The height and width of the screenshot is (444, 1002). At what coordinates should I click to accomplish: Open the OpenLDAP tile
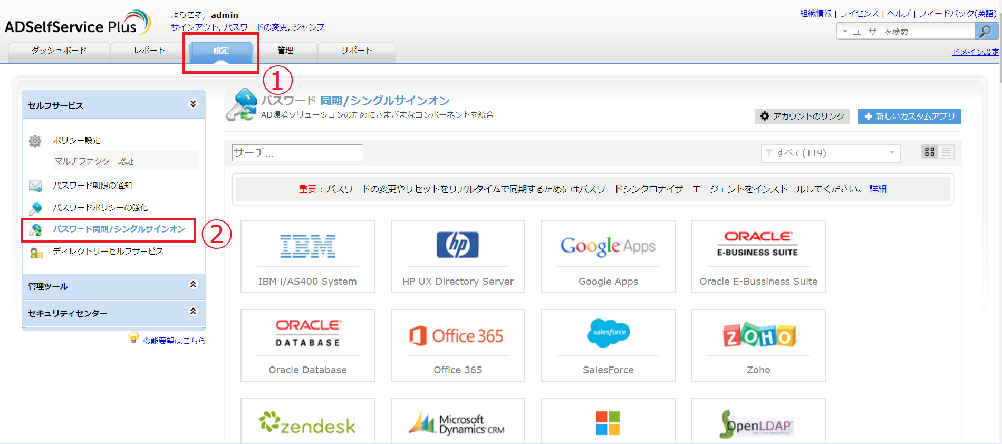[758, 421]
